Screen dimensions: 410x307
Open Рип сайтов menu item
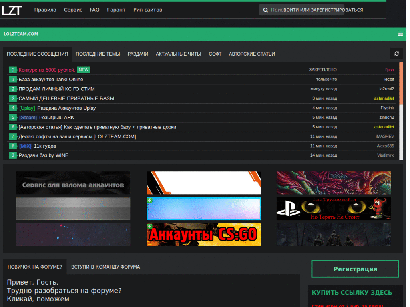point(148,10)
